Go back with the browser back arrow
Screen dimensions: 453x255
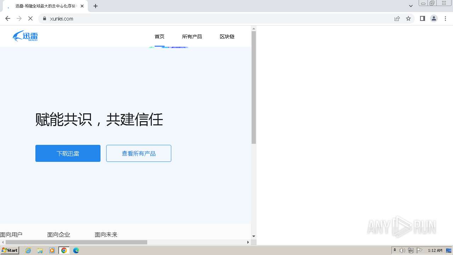click(8, 18)
